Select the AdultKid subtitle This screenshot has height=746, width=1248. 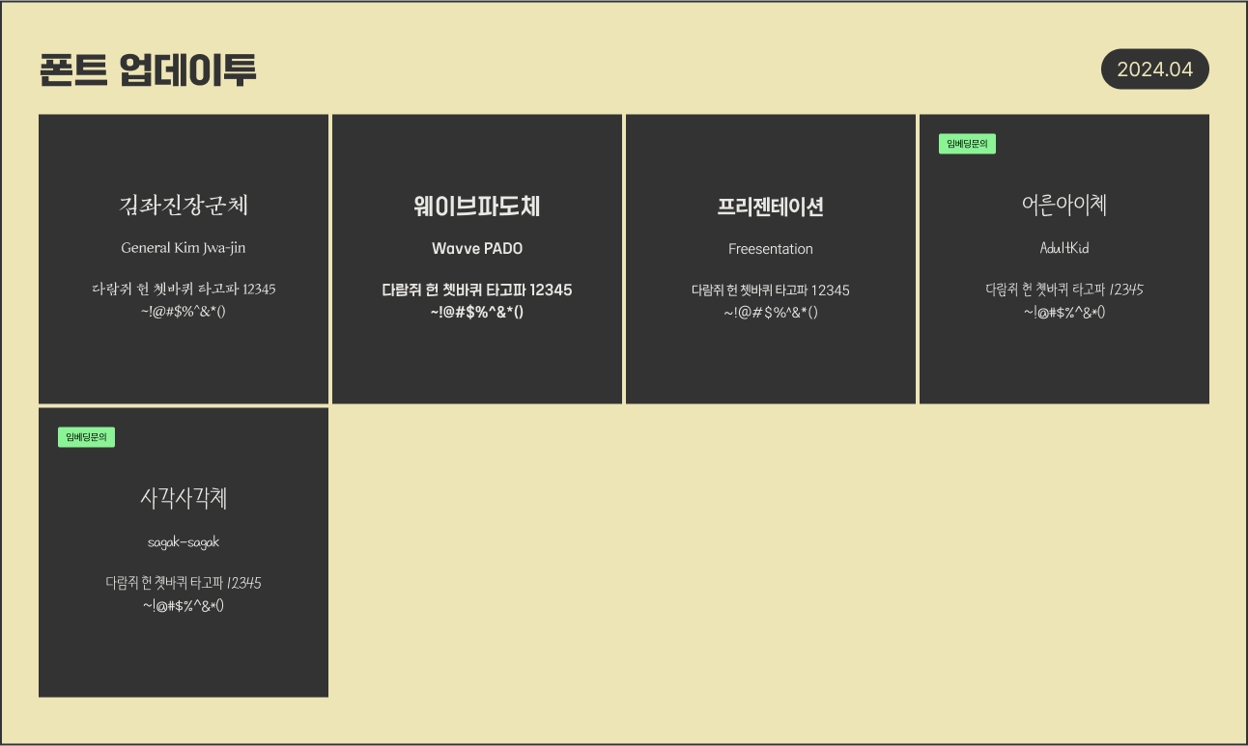click(x=1064, y=248)
